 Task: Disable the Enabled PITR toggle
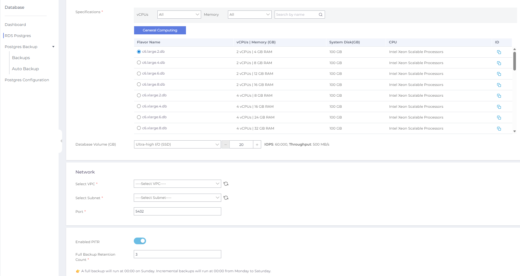[x=140, y=241]
